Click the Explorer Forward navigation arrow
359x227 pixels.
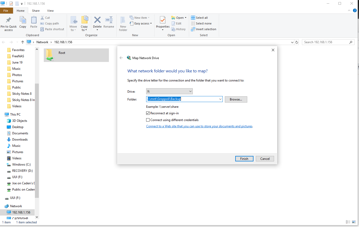point(11,42)
